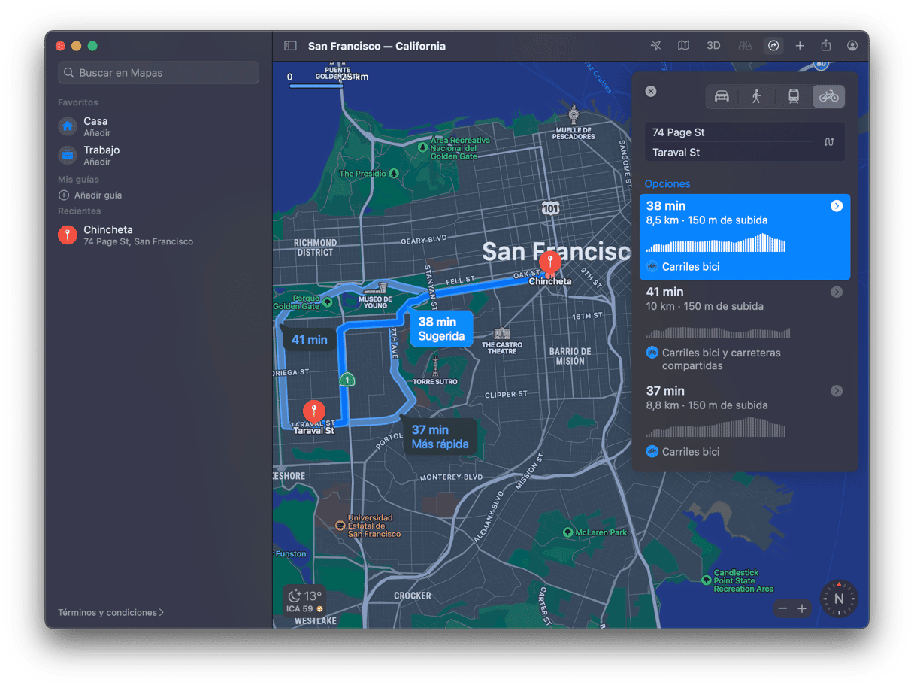This screenshot has height=688, width=914.
Task: Select the Torre Sutro map icon
Action: point(434,365)
